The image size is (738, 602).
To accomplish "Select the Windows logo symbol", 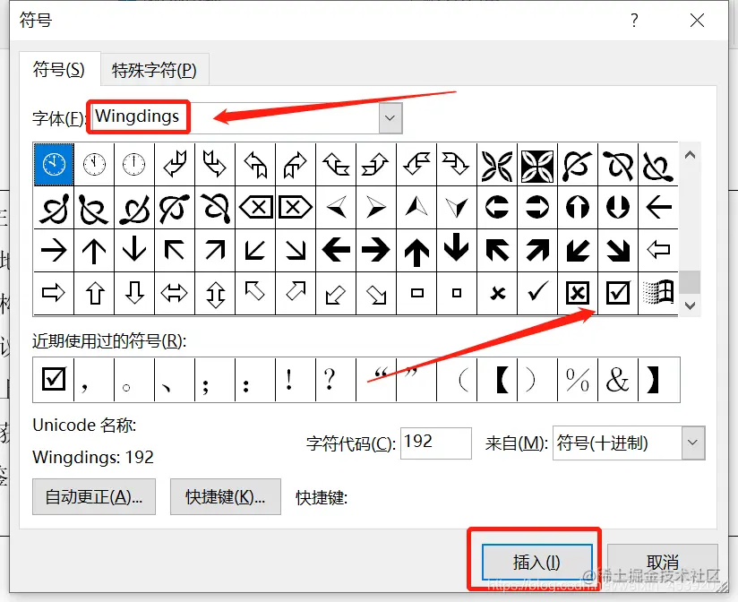I will (658, 294).
